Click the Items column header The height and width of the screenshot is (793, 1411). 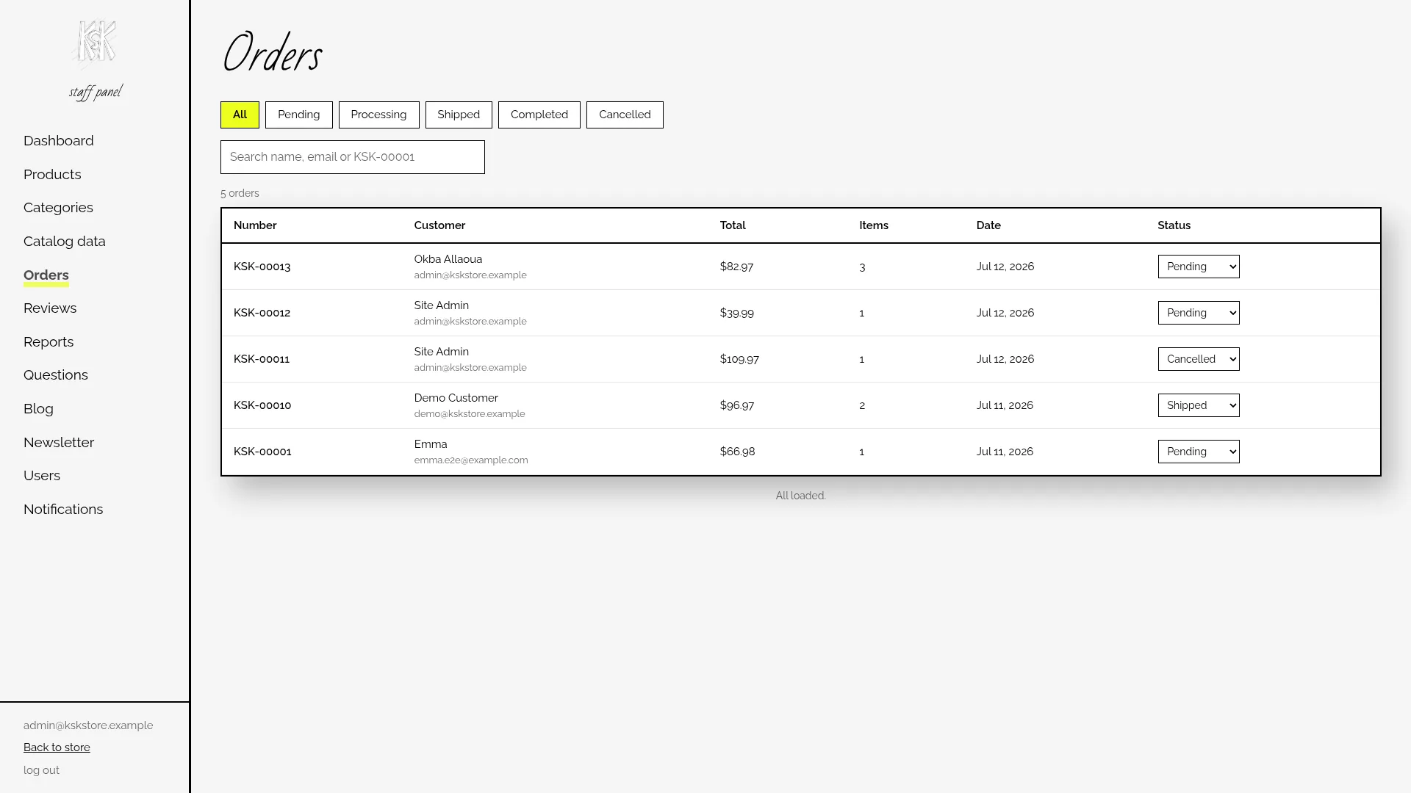click(x=874, y=225)
